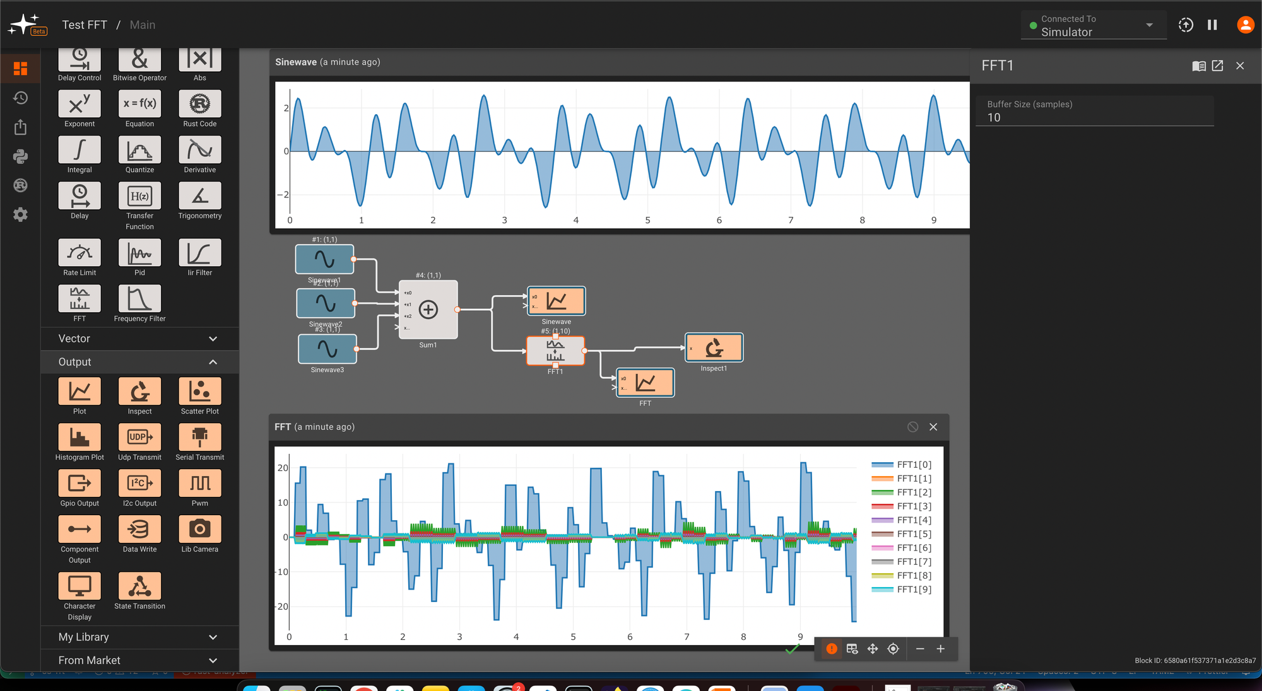
Task: Select the Histogram Plot output block
Action: coord(80,438)
